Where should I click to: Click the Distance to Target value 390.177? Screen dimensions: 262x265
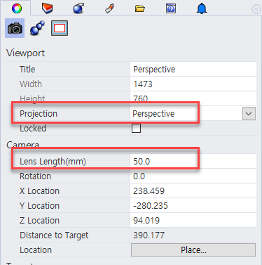pos(149,235)
